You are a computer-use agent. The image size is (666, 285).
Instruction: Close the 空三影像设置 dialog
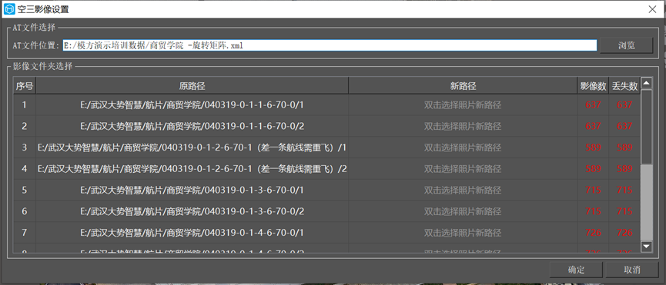coord(652,9)
